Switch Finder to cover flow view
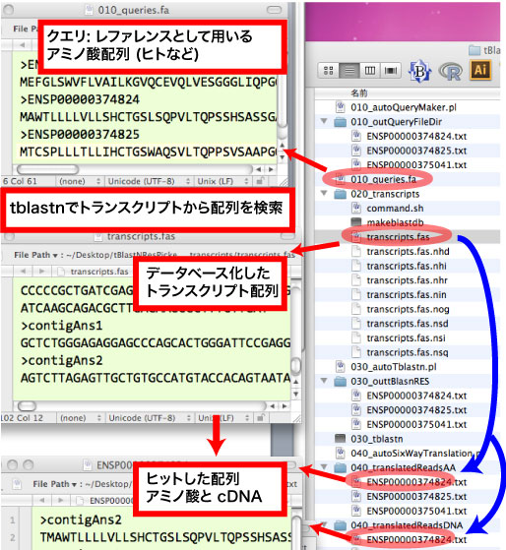 click(391, 71)
